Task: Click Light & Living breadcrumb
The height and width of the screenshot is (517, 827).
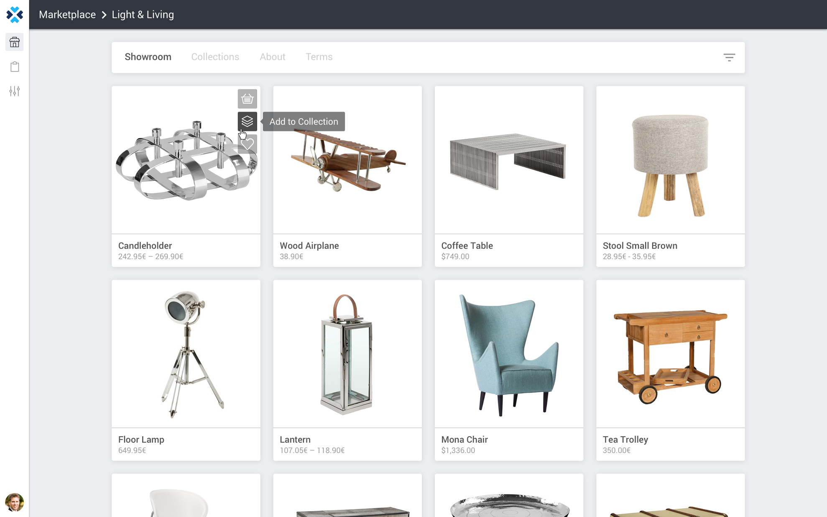Action: point(143,15)
